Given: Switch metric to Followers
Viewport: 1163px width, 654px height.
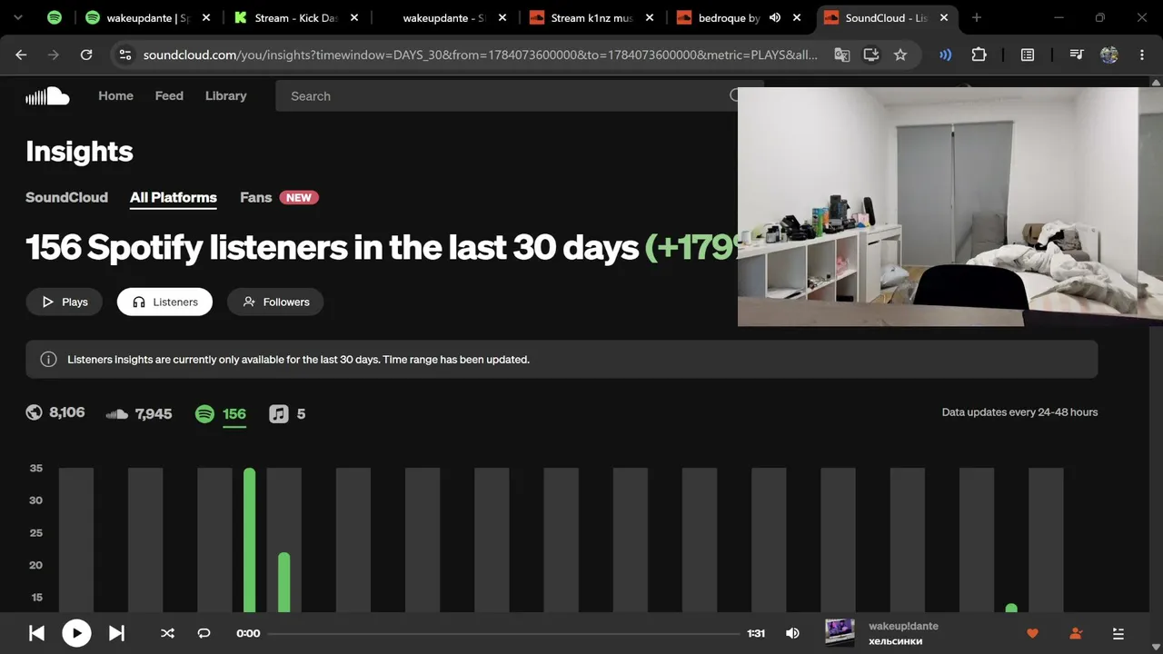Looking at the screenshot, I should tap(275, 302).
